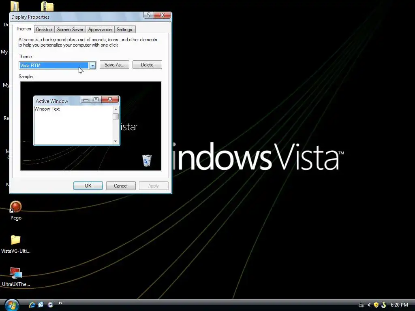Image resolution: width=415 pixels, height=311 pixels.
Task: Open the 6:20 PM taskbar clock
Action: [x=399, y=305]
